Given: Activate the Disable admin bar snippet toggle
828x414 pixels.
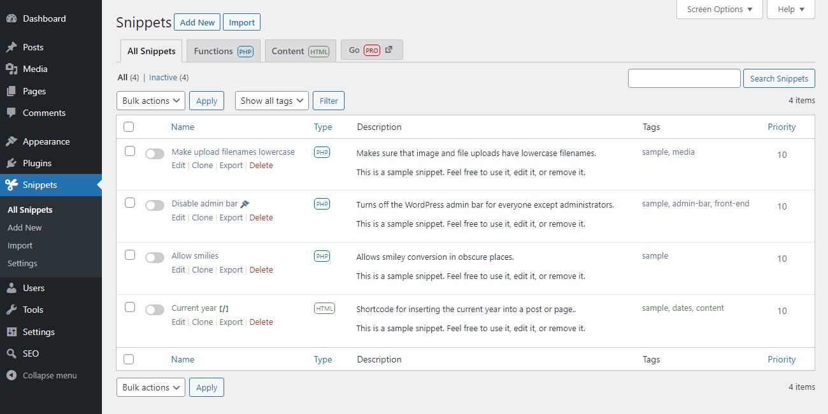Looking at the screenshot, I should point(154,204).
